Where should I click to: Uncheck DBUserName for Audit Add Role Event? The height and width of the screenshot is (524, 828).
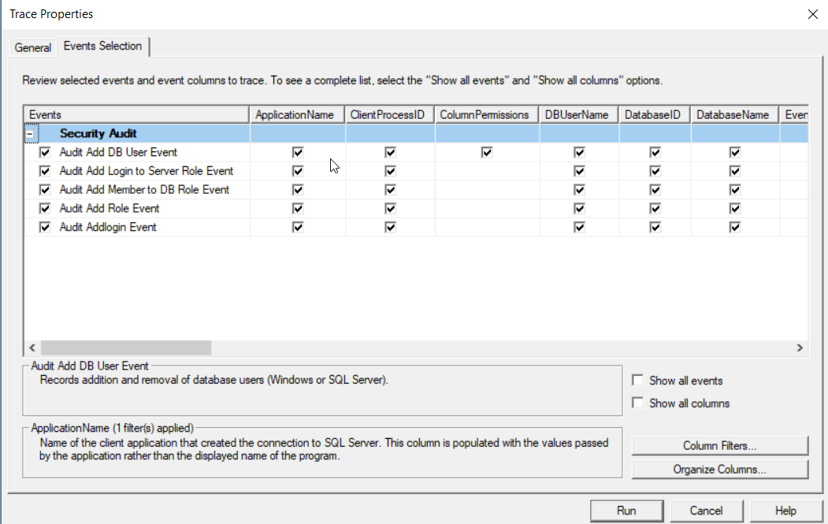(579, 209)
